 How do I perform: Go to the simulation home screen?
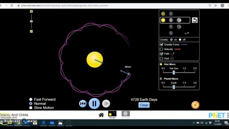coord(101,115)
